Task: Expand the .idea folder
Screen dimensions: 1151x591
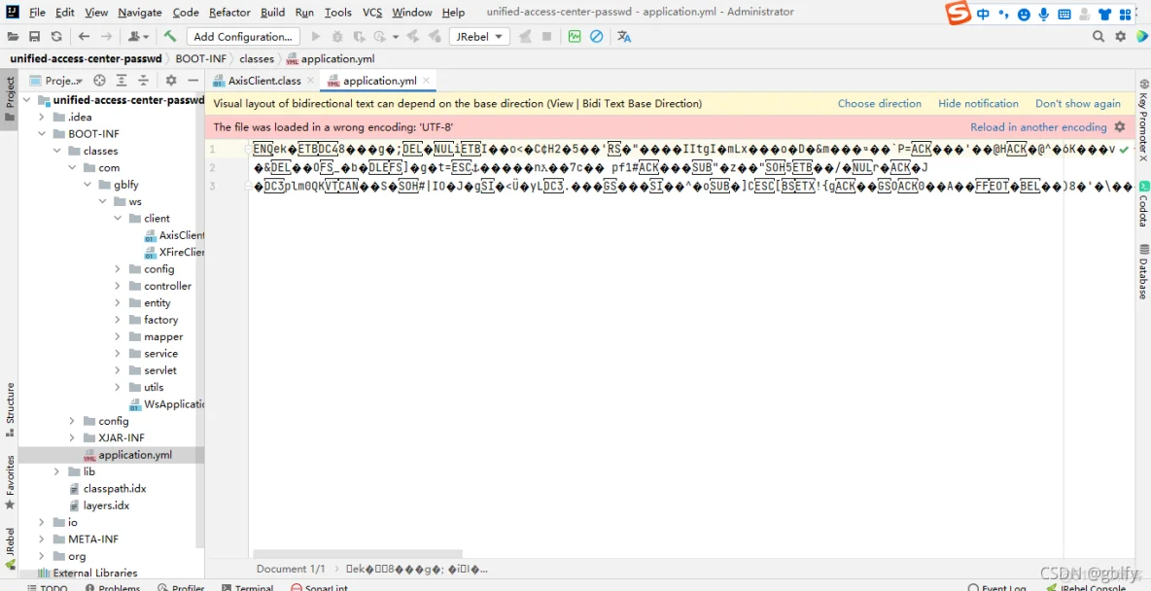Action: pyautogui.click(x=41, y=117)
